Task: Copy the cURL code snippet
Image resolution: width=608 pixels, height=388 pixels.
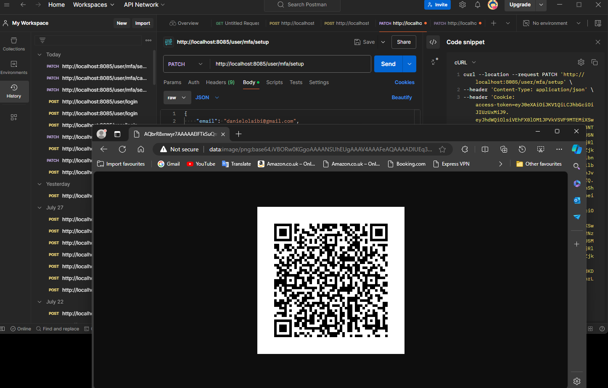Action: pos(595,62)
